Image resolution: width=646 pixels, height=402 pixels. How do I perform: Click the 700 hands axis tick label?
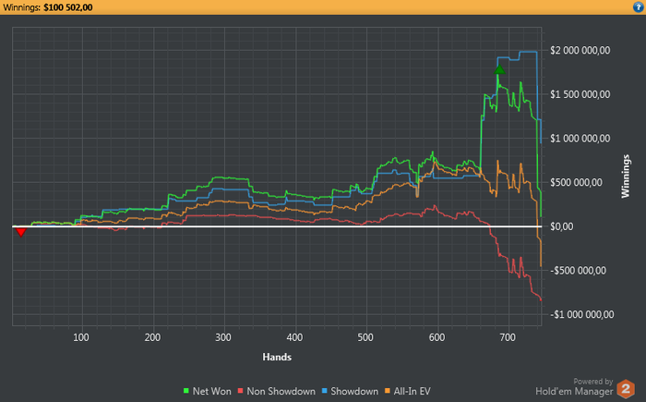(x=508, y=337)
